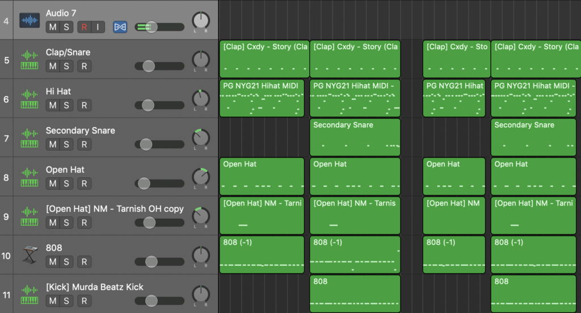Select the first Open Hat region on track 8
This screenshot has width=581, height=313.
(262, 177)
